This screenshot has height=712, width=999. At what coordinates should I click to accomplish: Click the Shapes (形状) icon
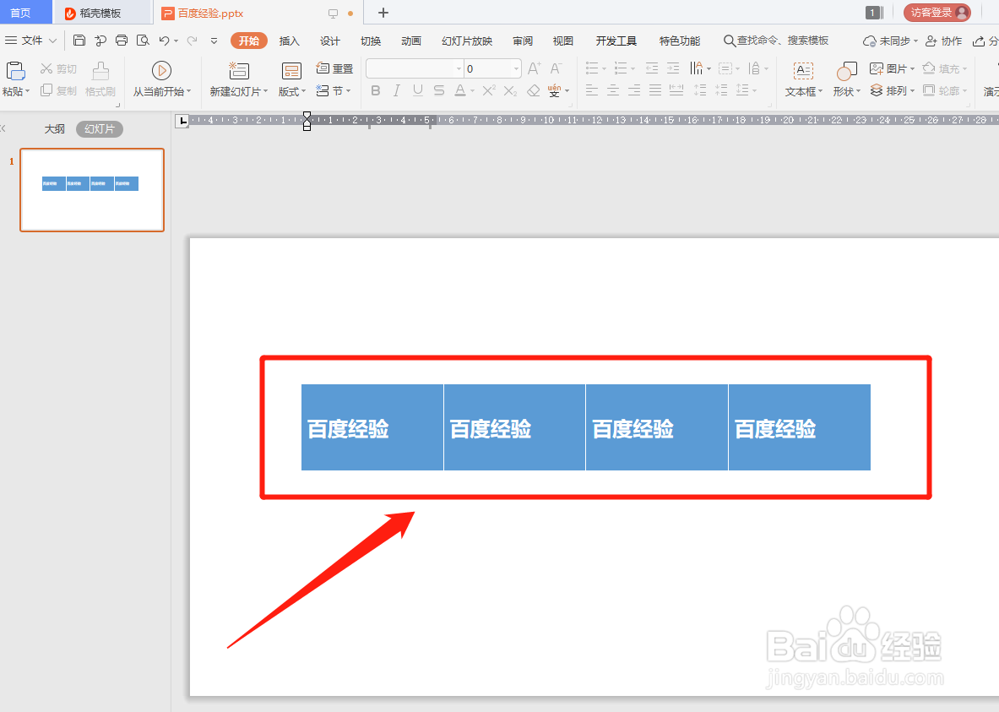847,71
